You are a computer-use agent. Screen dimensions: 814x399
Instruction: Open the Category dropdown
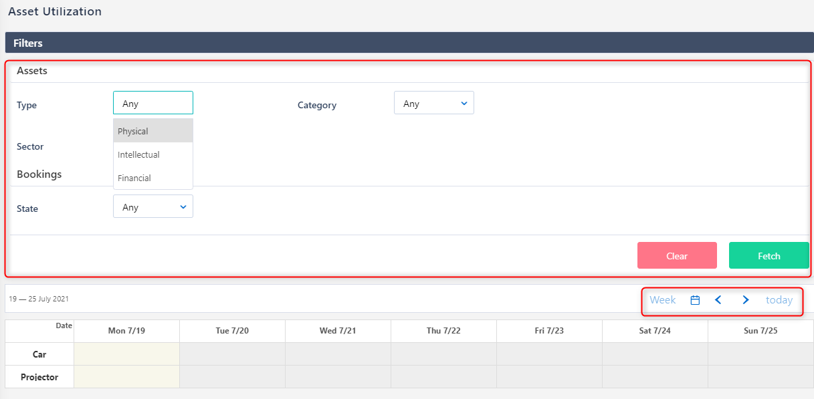click(x=433, y=102)
